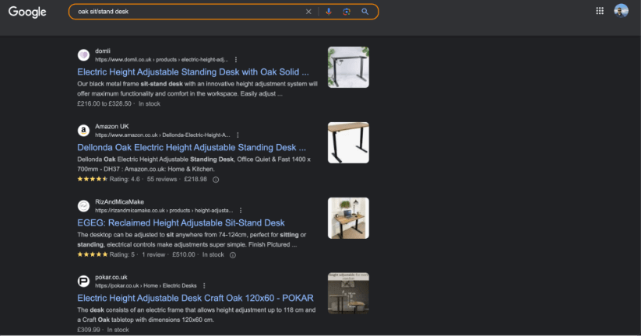
Task: Open Electric Height Adjustable Standing Desk with Oak link
Action: tap(193, 72)
